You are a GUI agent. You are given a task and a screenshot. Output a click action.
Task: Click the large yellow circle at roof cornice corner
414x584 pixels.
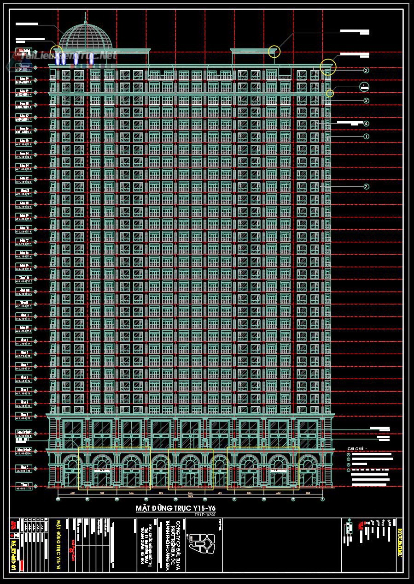pyautogui.click(x=328, y=67)
